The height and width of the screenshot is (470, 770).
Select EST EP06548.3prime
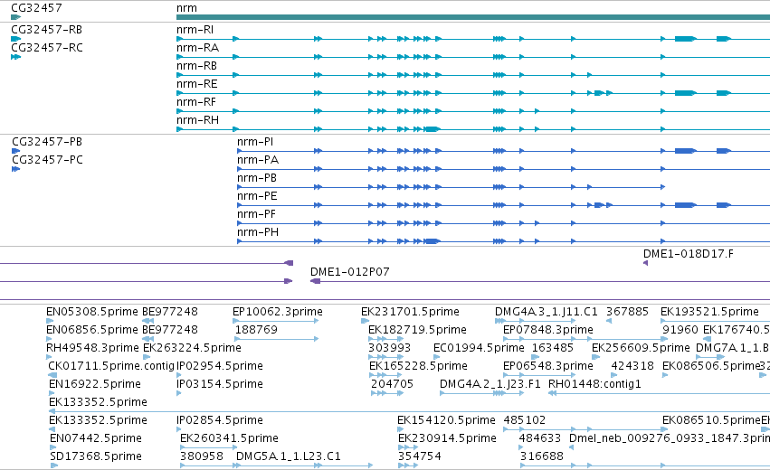548,366
